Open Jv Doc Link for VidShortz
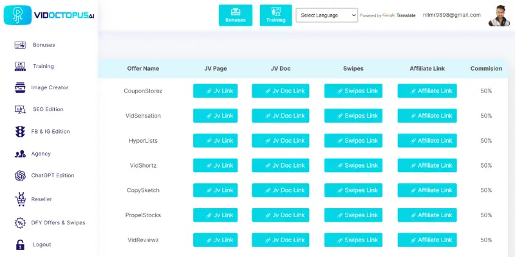The image size is (515, 257). coord(281,166)
